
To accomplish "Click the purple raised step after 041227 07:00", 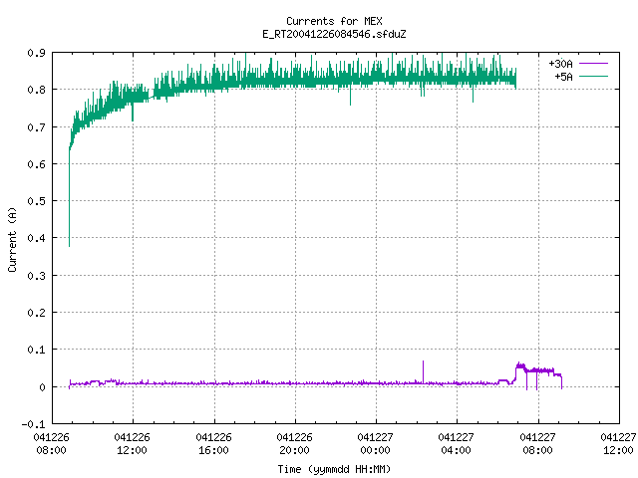I will tap(538, 370).
